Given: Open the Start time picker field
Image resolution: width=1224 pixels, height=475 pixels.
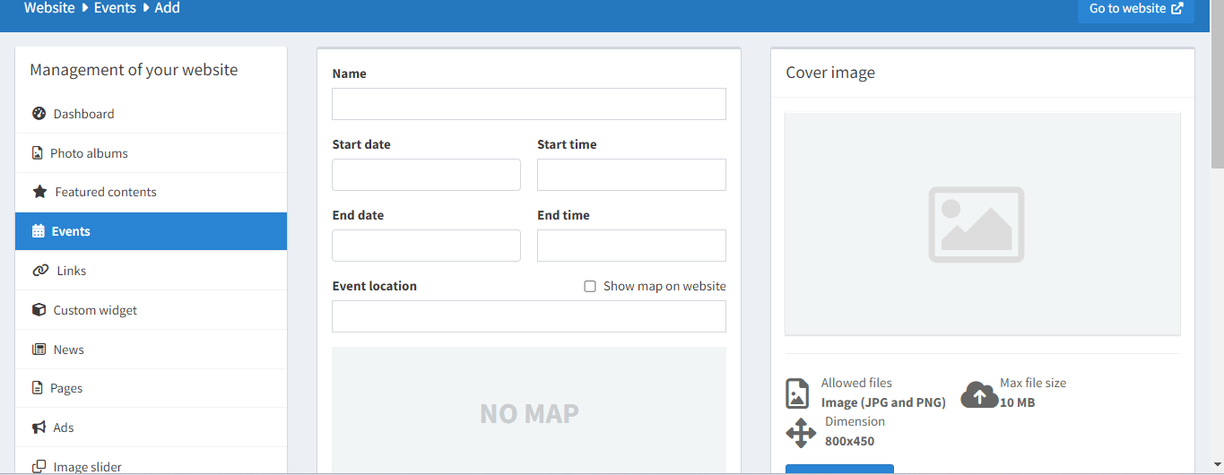Looking at the screenshot, I should coord(631,175).
